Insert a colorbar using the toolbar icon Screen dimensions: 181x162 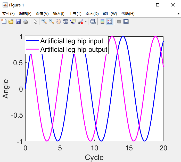(102, 21)
